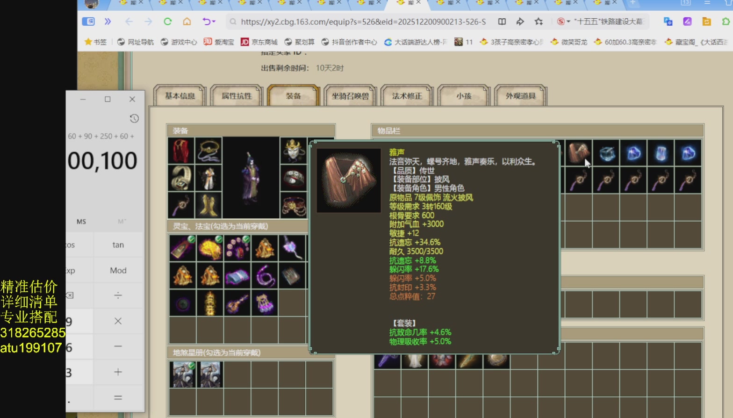Select the blue scroll treasure icon

(x=237, y=275)
